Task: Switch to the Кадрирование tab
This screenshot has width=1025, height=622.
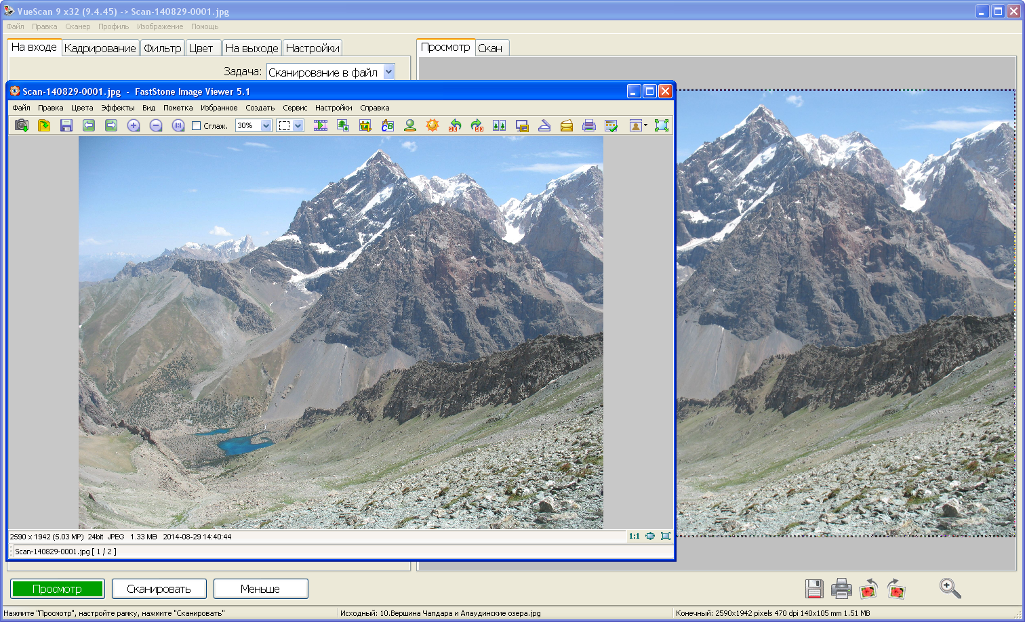Action: click(x=100, y=48)
